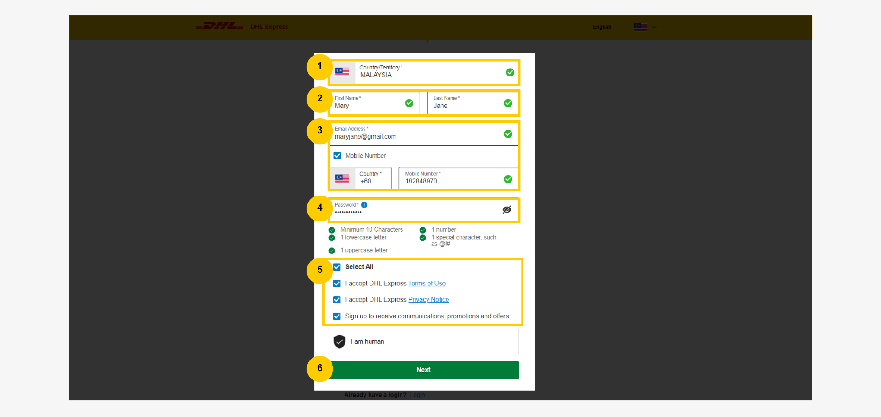This screenshot has height=417, width=881.
Task: Uncheck the promotions and offers signup checkbox
Action: point(337,316)
